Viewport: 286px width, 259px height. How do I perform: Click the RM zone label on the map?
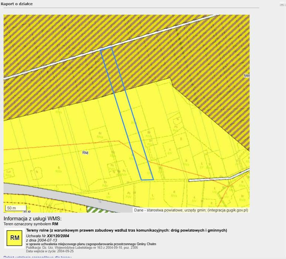pyautogui.click(x=85, y=153)
